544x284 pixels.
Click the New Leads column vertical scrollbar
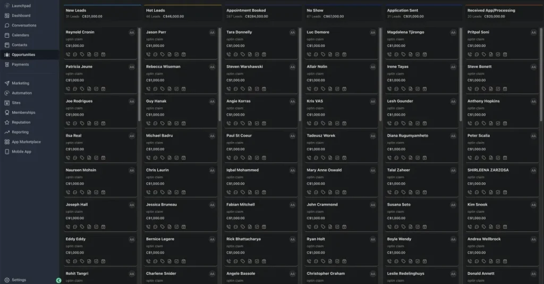coord(139,74)
